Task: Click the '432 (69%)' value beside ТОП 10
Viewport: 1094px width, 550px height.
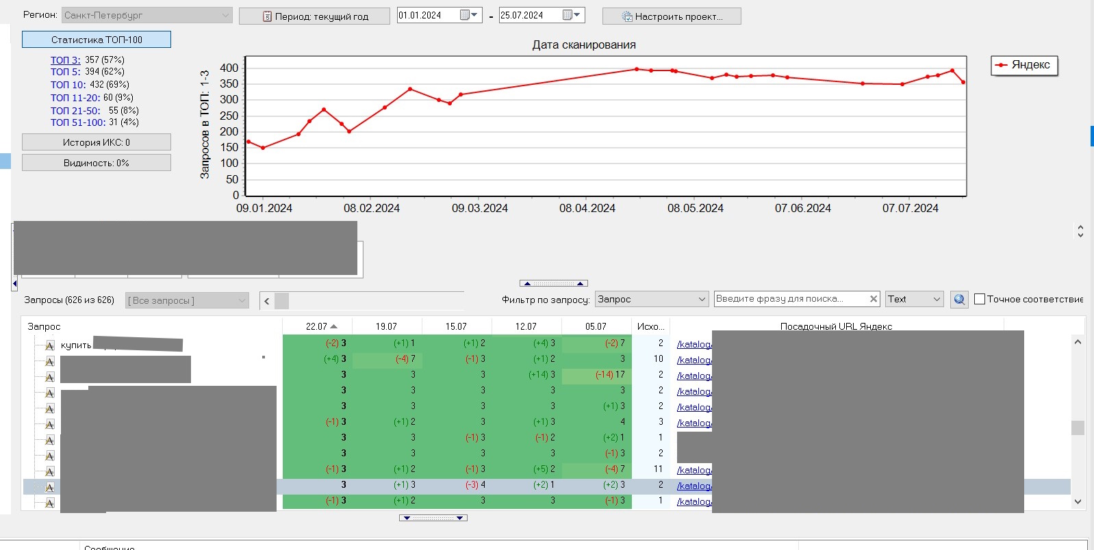Action: click(x=110, y=85)
